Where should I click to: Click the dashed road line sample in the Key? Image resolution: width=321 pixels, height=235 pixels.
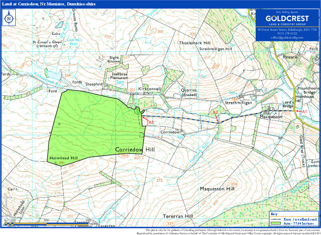[x=276, y=219]
